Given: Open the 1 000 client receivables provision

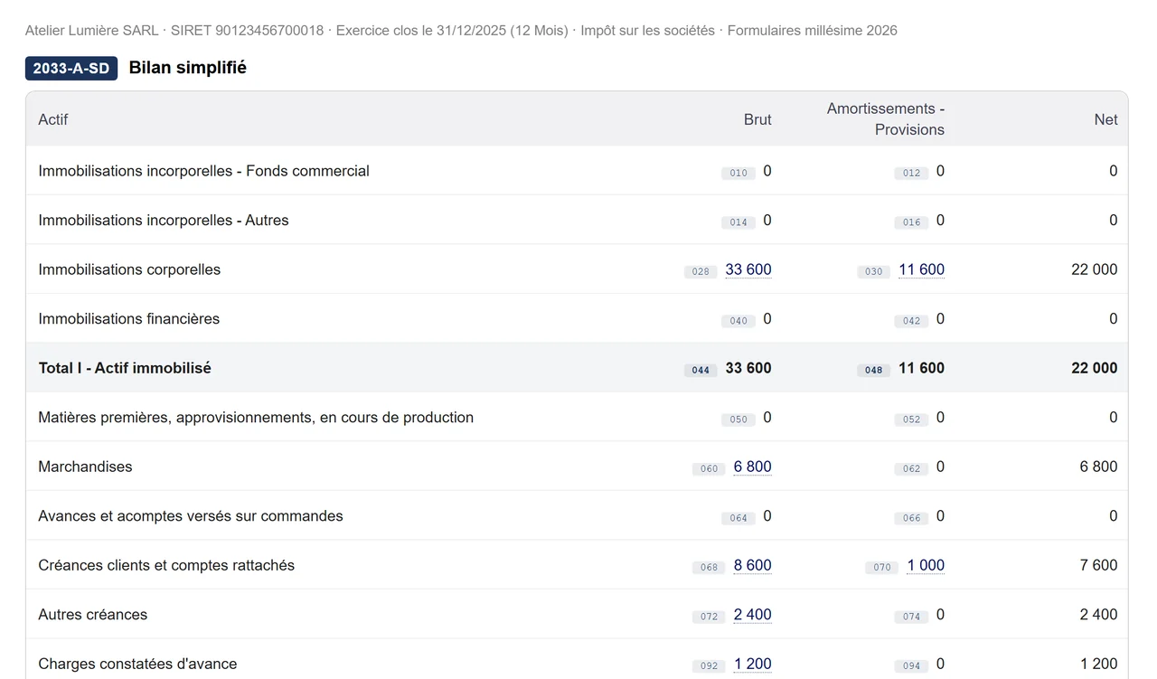Looking at the screenshot, I should point(926,565).
